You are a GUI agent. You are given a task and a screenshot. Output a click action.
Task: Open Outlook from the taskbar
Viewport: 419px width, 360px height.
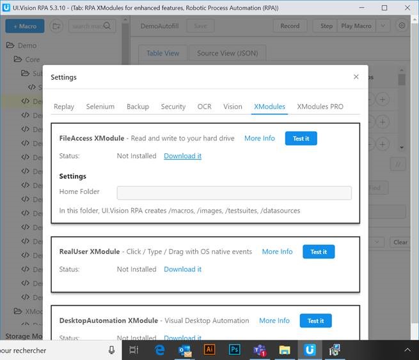coord(185,350)
